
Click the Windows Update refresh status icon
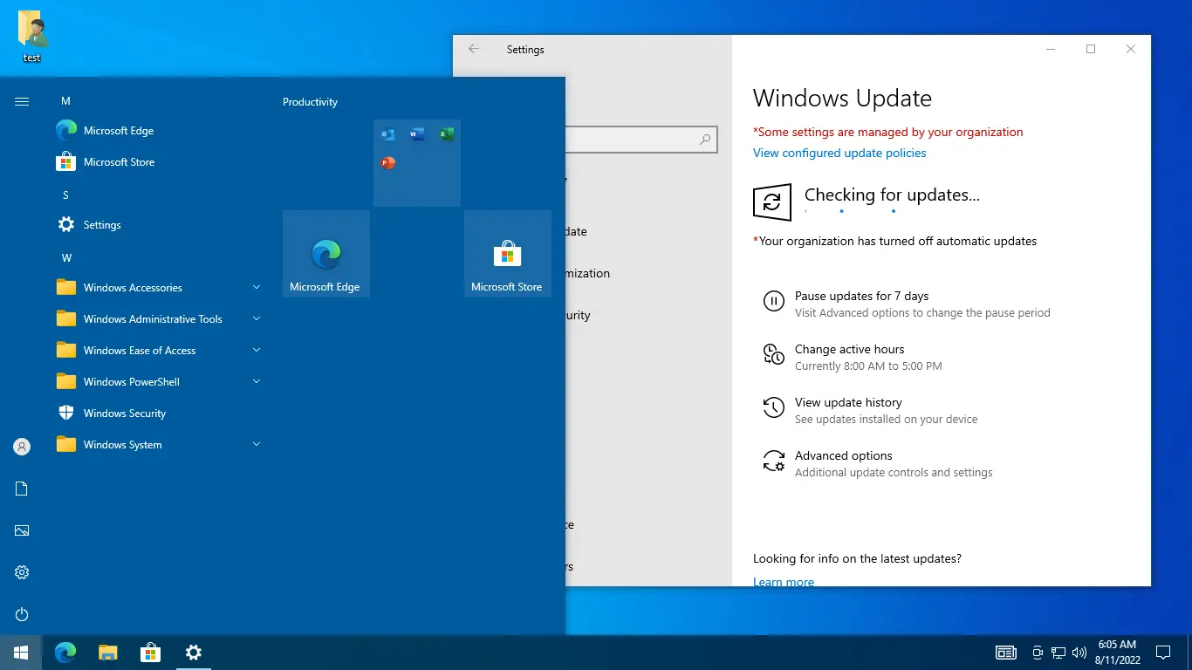tap(772, 202)
